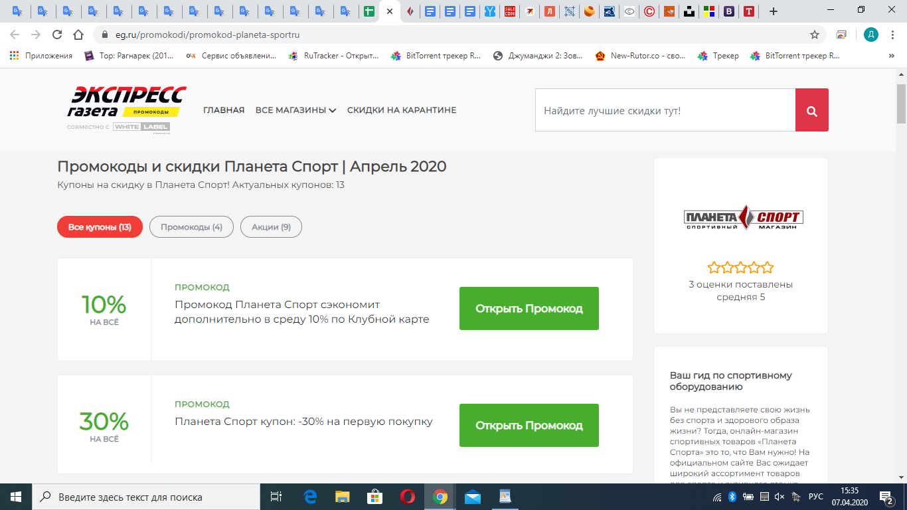Switch to the purple В icon tab

[x=729, y=11]
